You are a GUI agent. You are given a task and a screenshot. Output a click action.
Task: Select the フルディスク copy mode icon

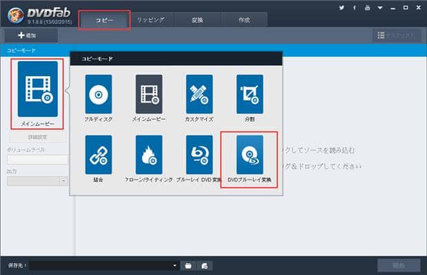98,94
